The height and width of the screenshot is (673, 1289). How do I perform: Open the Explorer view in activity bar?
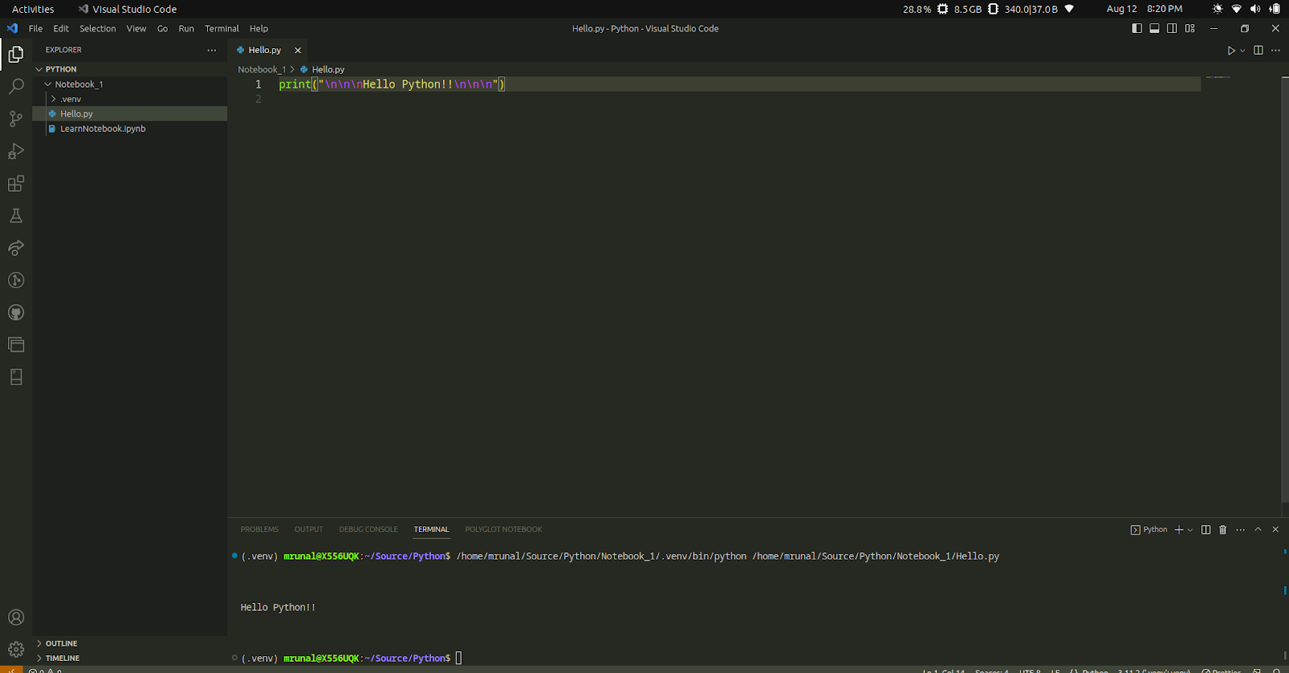pyautogui.click(x=16, y=54)
